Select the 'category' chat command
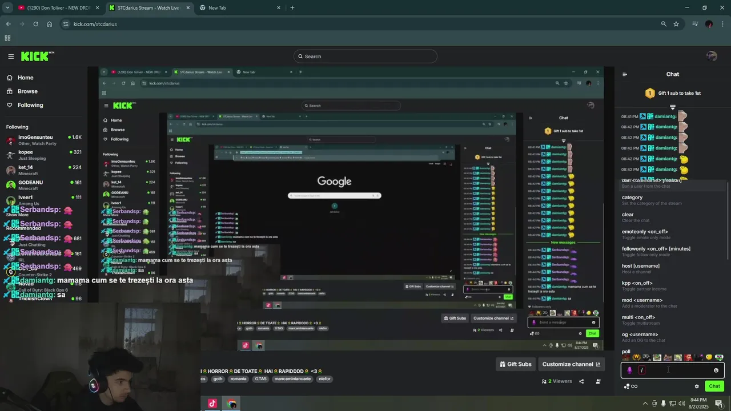Image resolution: width=731 pixels, height=411 pixels. [x=673, y=200]
